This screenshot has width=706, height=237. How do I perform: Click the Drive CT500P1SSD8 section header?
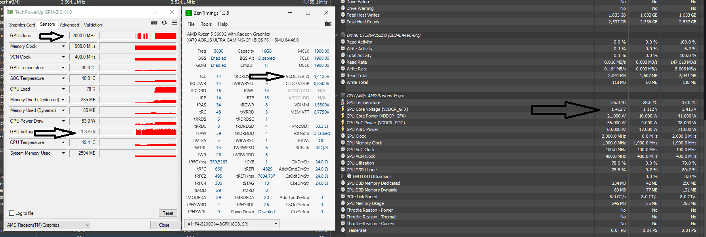pos(383,35)
